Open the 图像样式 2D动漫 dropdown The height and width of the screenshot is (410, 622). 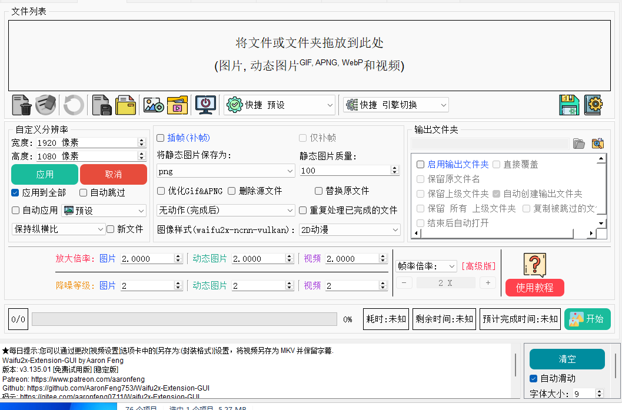(x=350, y=229)
